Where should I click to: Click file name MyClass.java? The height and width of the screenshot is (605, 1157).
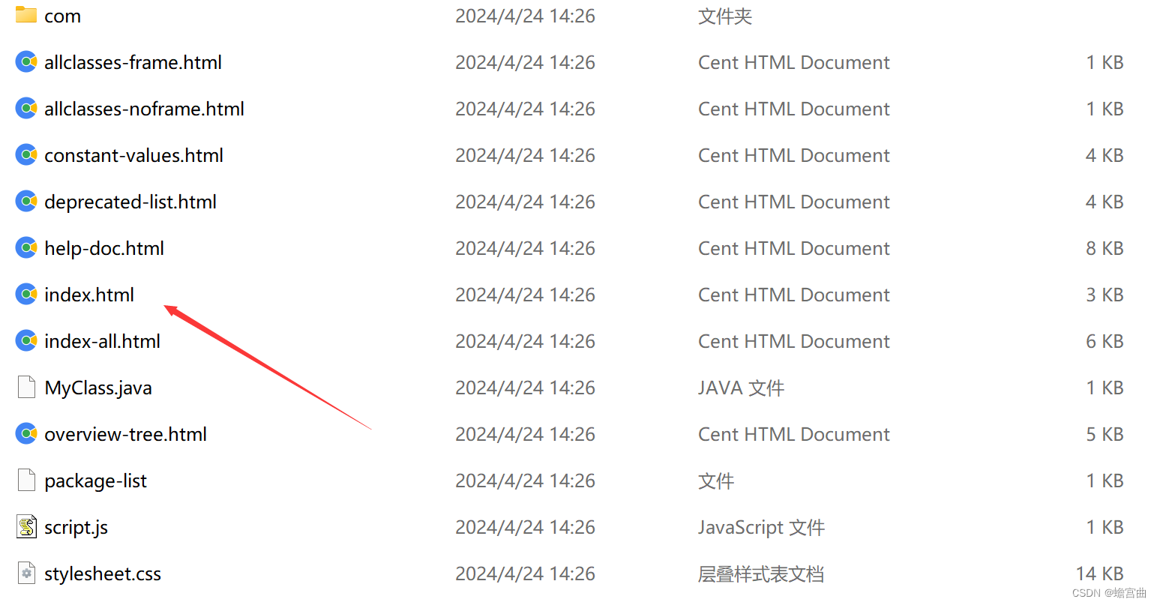click(x=98, y=388)
